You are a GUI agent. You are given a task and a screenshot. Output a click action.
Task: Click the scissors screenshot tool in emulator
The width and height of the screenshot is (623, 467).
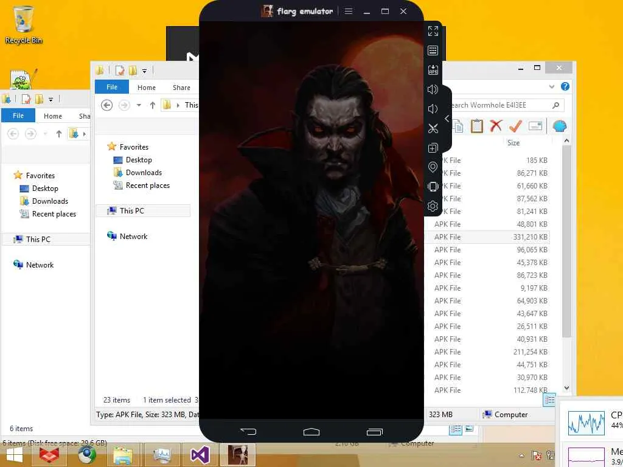(x=433, y=128)
